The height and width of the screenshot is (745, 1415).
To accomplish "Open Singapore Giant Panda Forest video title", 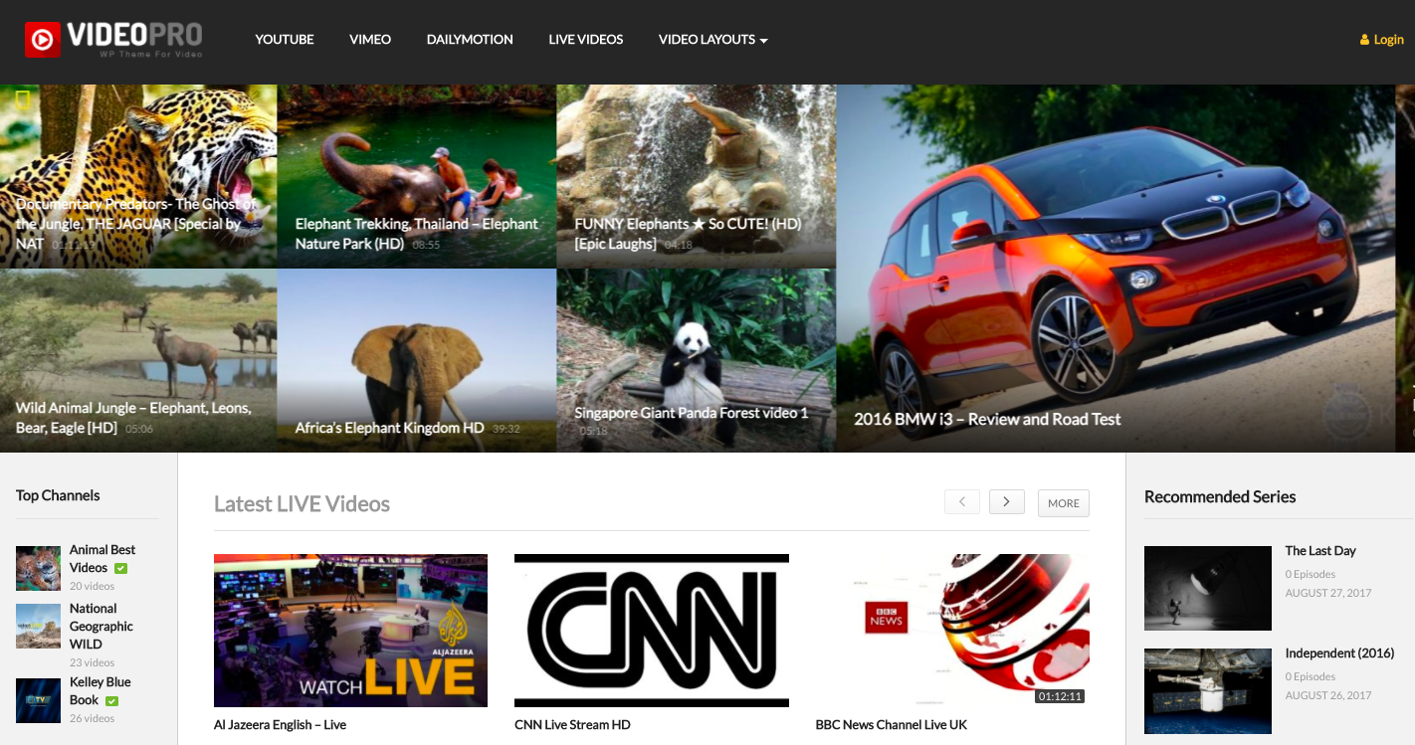I will pyautogui.click(x=692, y=413).
